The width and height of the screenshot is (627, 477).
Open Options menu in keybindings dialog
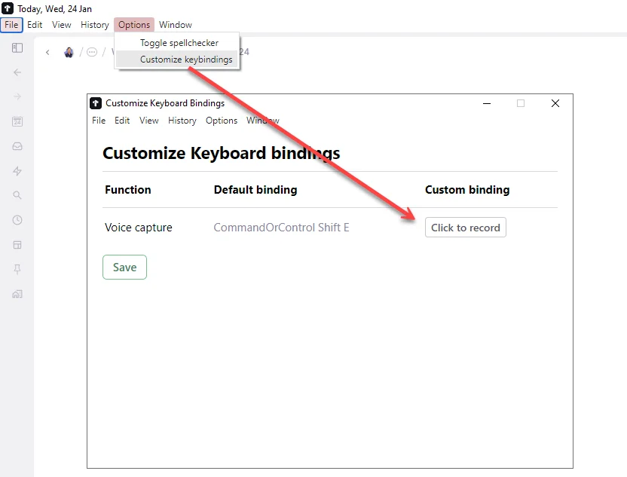(x=222, y=121)
